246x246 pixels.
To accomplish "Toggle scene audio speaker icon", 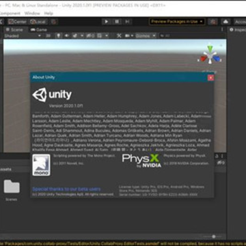I will click(66, 36).
